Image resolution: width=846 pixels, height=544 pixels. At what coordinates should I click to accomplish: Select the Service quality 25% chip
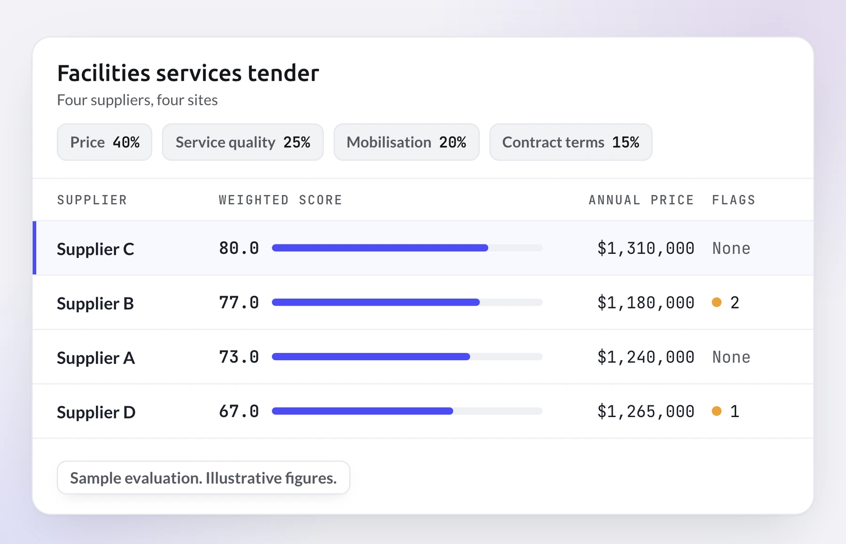point(243,142)
